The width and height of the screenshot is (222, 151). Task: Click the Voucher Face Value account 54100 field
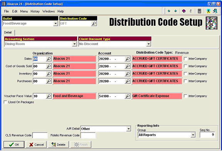[111, 96]
